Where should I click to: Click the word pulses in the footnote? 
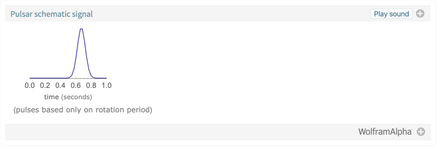(x=27, y=110)
